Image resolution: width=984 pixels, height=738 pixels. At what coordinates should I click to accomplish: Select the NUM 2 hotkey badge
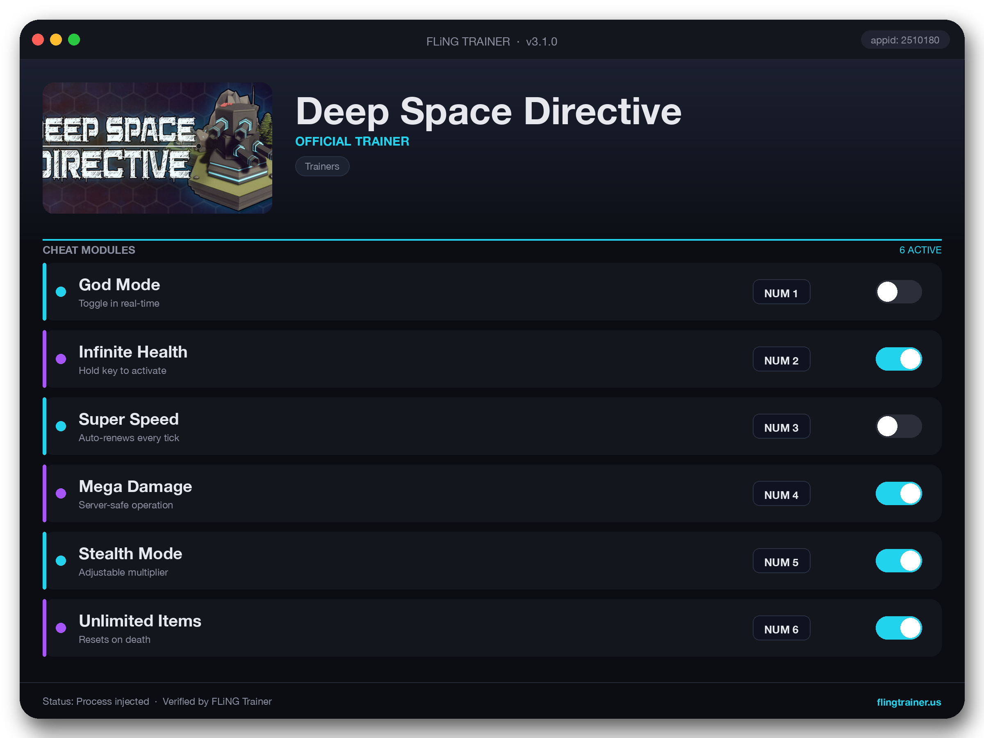click(x=781, y=359)
